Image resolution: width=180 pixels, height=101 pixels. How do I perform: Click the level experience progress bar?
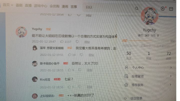(x=149, y=40)
